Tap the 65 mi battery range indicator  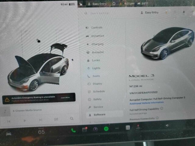68,4
